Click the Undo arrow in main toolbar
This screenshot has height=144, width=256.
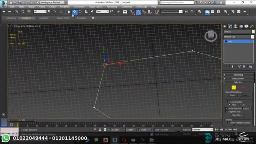pyautogui.click(x=4, y=12)
